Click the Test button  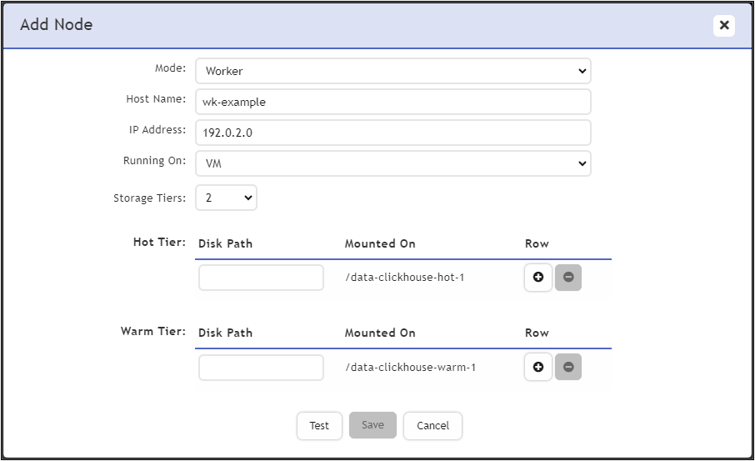point(319,425)
